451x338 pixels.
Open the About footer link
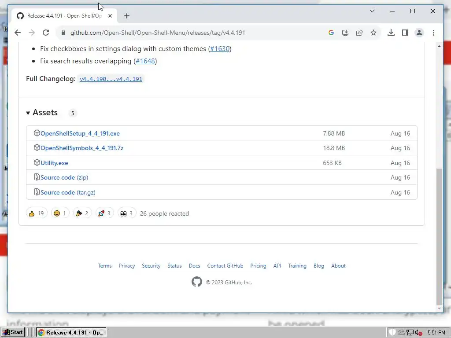pyautogui.click(x=338, y=266)
